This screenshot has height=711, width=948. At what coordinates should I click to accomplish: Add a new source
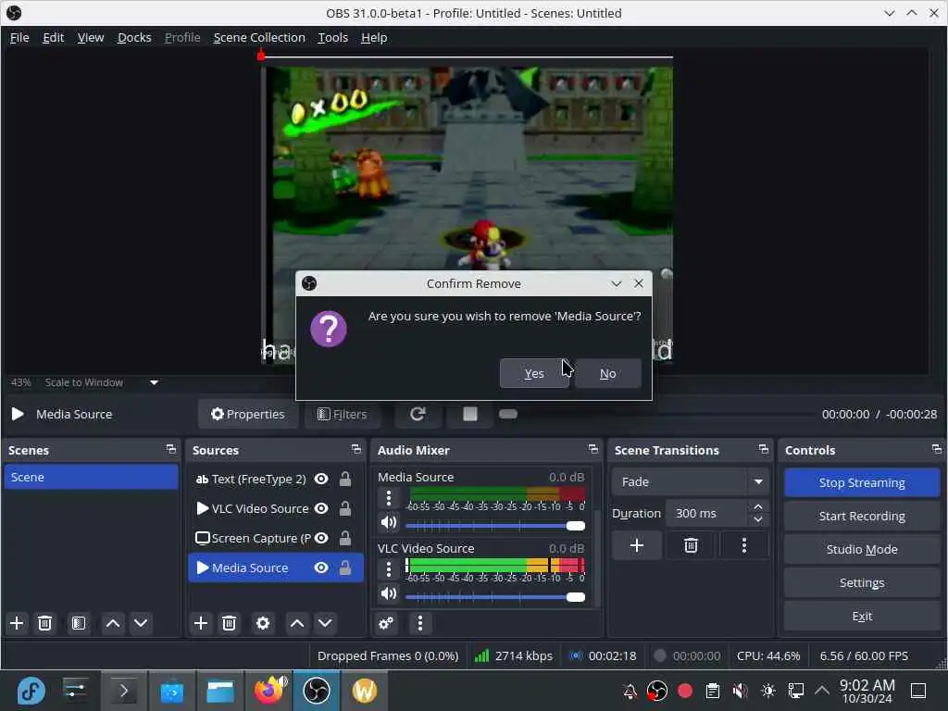(201, 623)
